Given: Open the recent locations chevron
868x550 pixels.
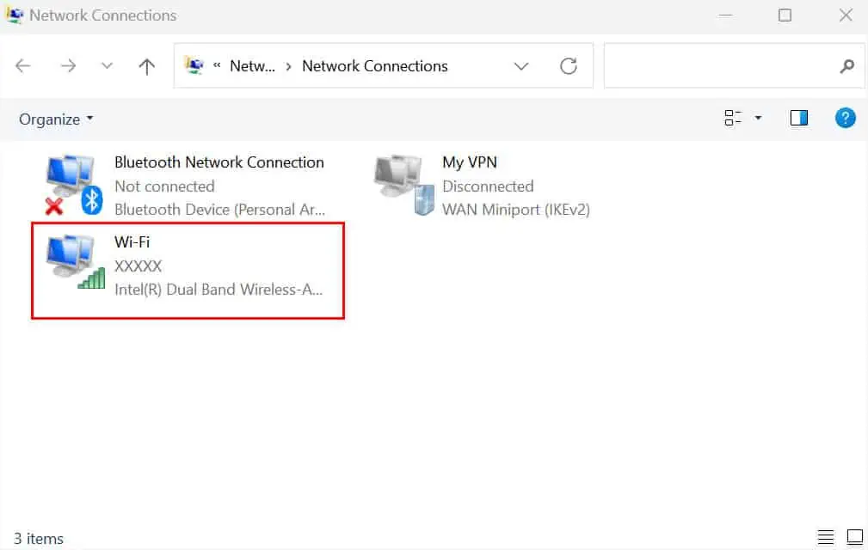Looking at the screenshot, I should click(107, 66).
